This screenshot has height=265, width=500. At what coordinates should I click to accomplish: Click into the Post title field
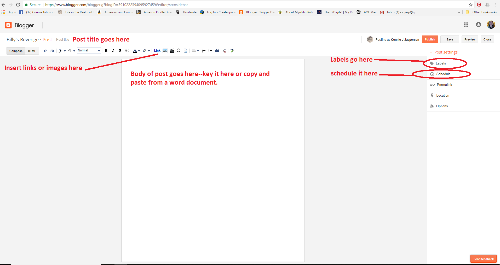click(209, 40)
